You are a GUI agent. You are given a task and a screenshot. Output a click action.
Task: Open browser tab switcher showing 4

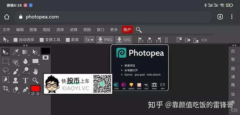coord(220,17)
